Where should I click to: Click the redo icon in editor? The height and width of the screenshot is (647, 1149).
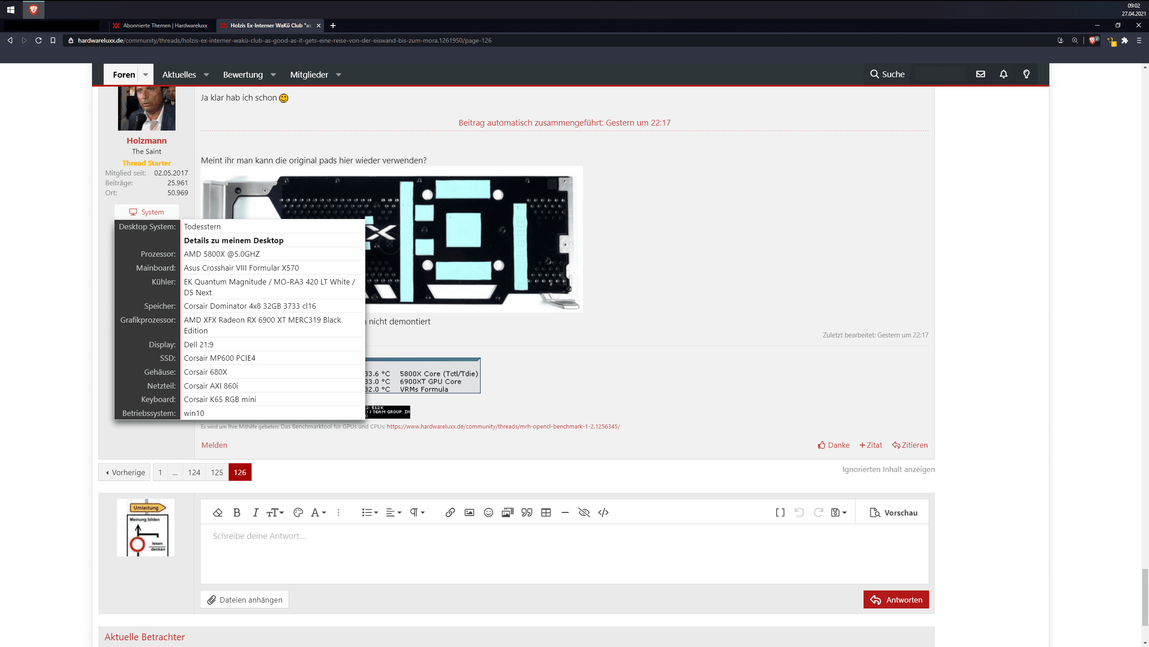coord(819,512)
